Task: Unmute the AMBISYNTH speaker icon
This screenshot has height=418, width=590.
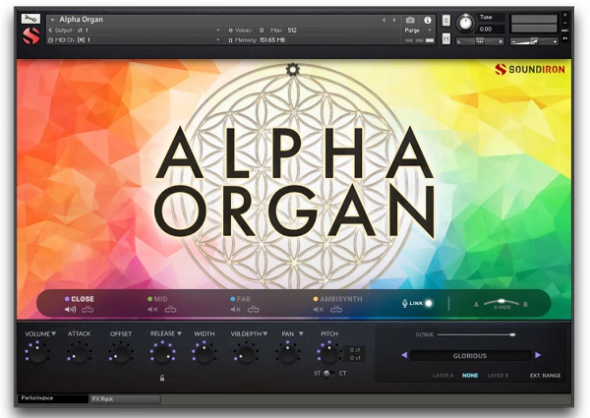Action: pyautogui.click(x=319, y=309)
